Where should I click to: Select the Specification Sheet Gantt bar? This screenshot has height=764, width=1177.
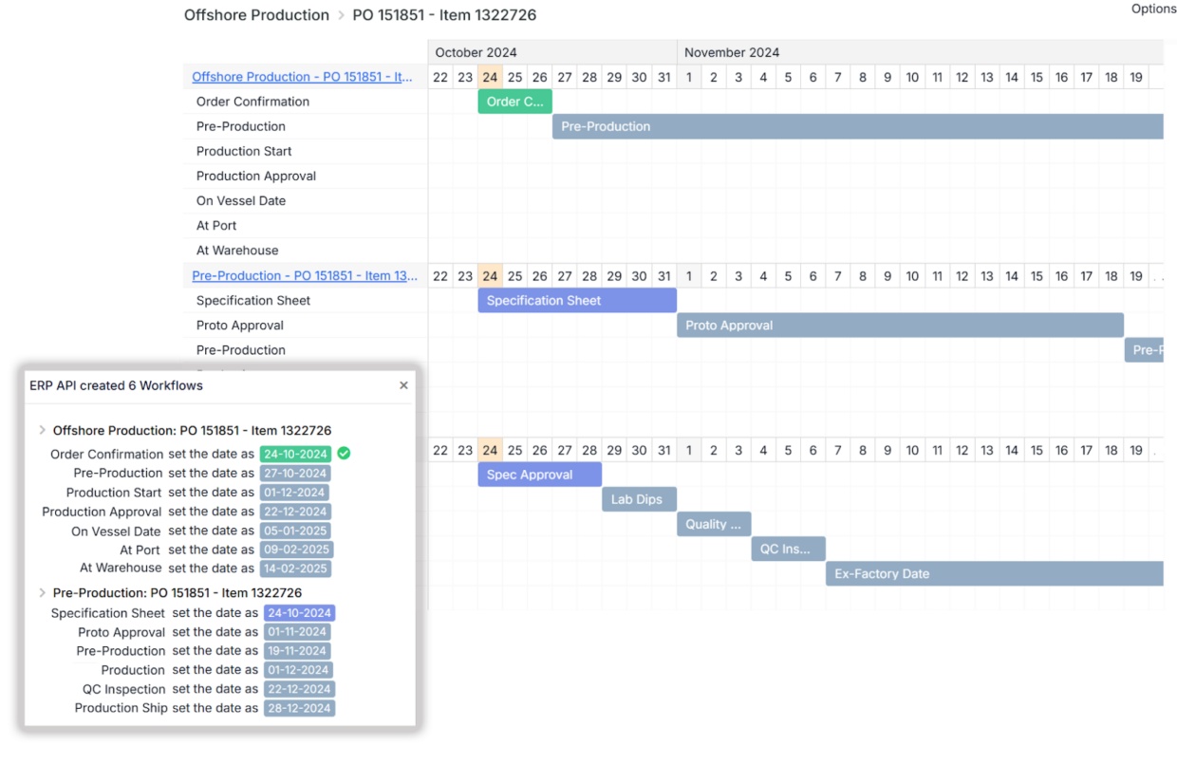tap(576, 301)
